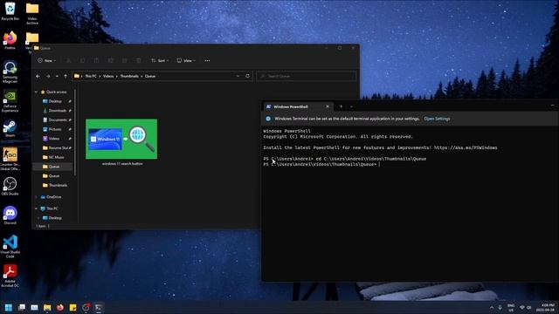559x314 pixels.
Task: Collapse the This PC tree node
Action: point(36,208)
